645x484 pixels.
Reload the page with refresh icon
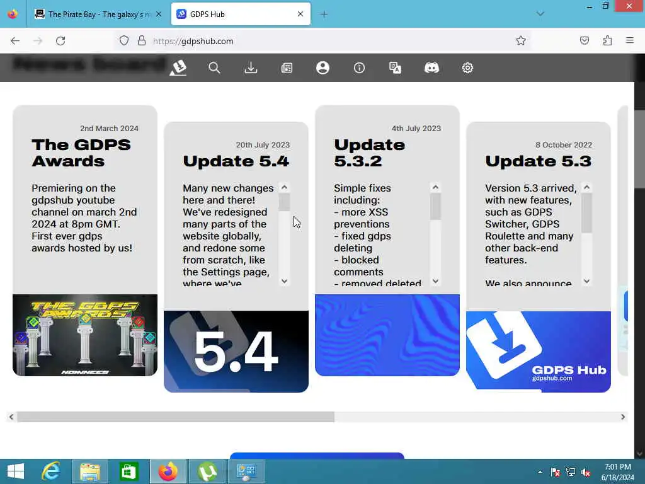tap(60, 41)
